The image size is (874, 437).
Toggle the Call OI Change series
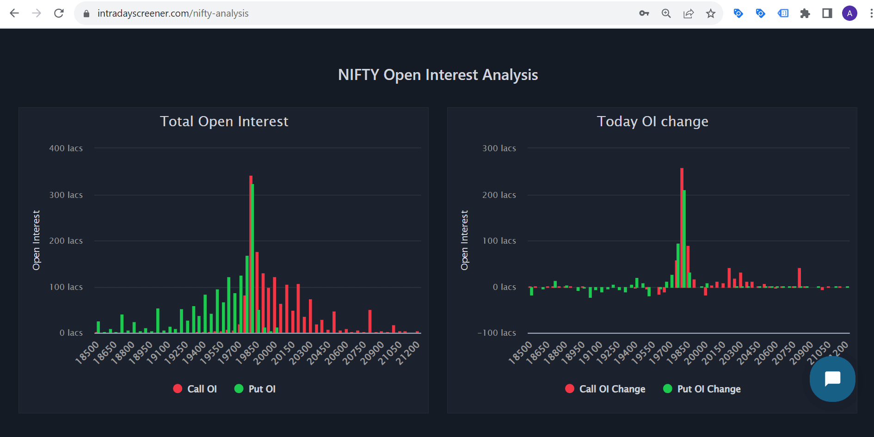(605, 389)
